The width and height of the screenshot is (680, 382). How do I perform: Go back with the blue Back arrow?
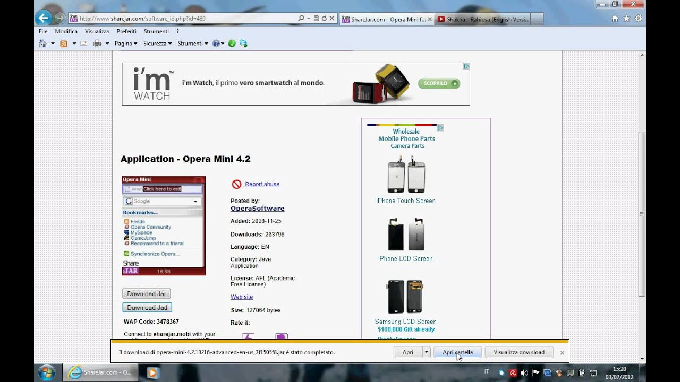click(x=44, y=18)
